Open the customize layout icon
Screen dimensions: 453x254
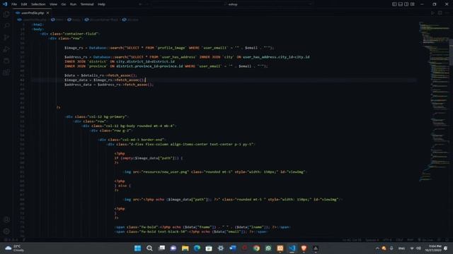[x=412, y=4]
